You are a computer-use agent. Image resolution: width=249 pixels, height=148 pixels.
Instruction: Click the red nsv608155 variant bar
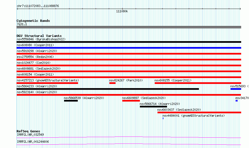pos(198,83)
